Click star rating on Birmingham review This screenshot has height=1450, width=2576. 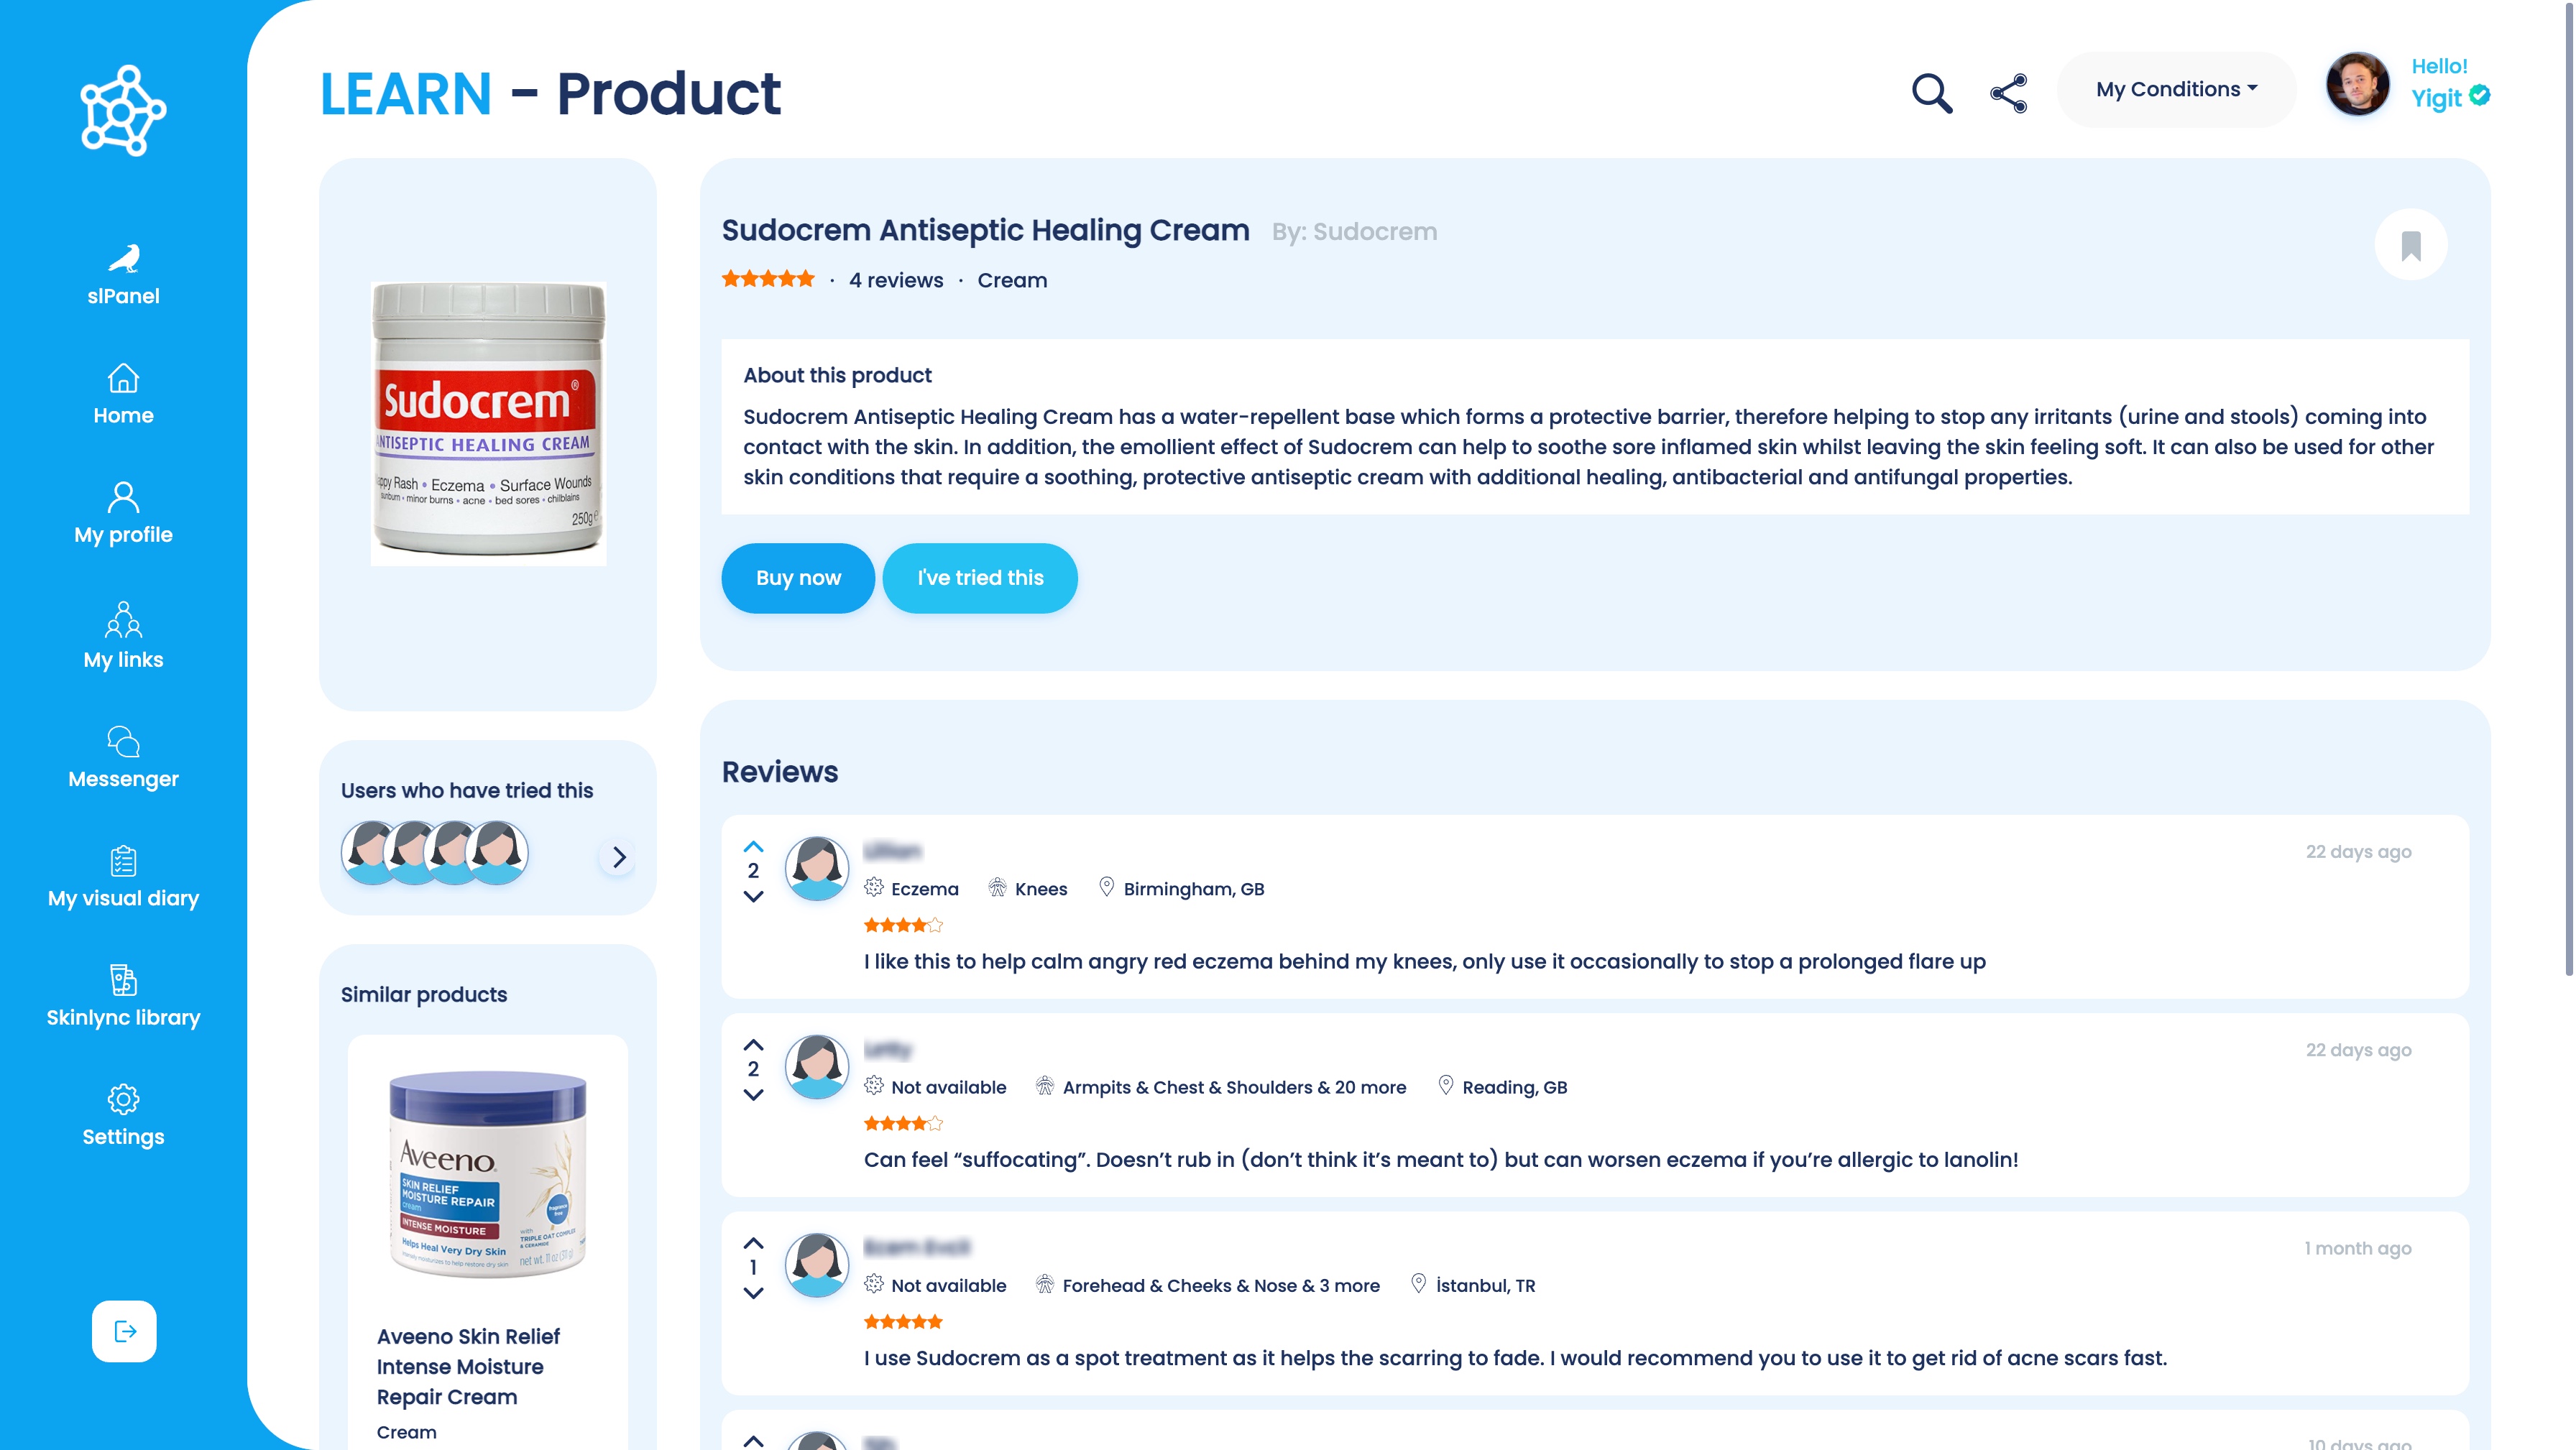click(x=903, y=925)
